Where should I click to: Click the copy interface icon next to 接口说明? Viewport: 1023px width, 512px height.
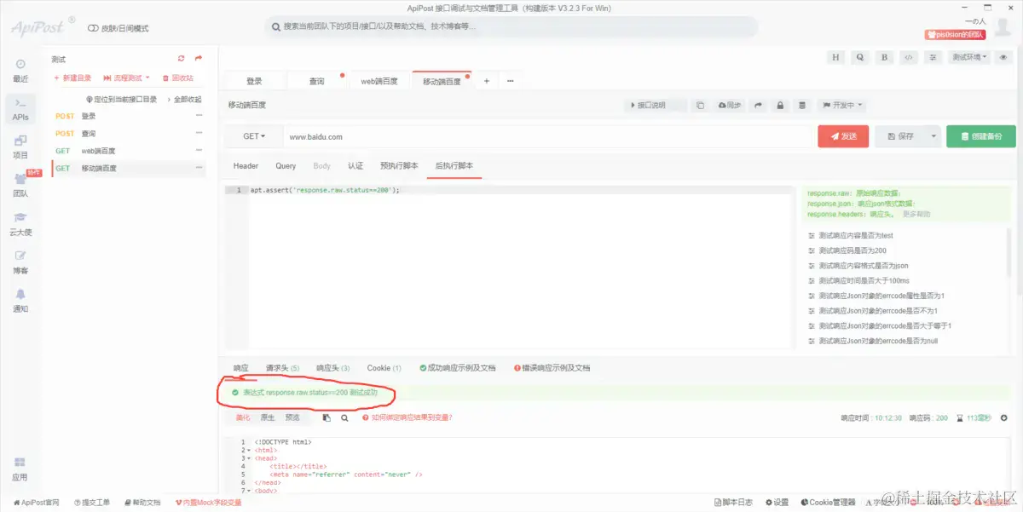point(700,106)
